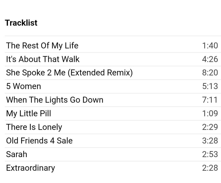Click the Tracklist heading
The width and height of the screenshot is (221, 183).
click(21, 23)
